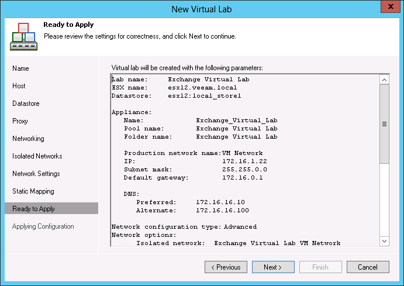Viewport: 404px width, 286px height.
Task: Jump to the Networking step
Action: (28, 139)
